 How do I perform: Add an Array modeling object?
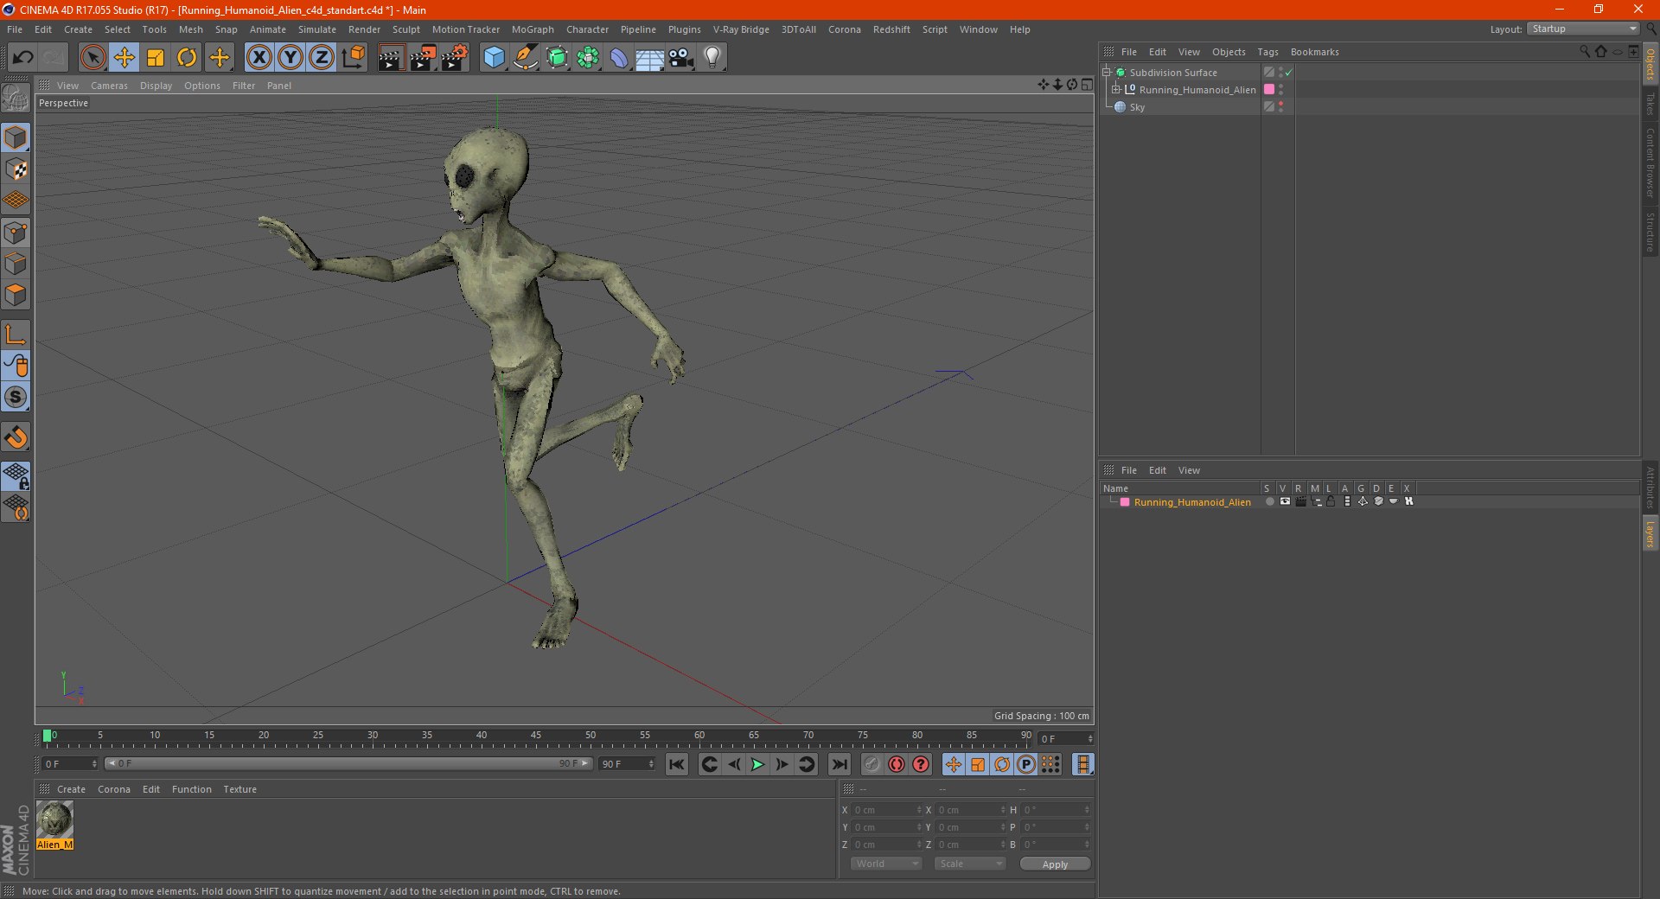point(588,58)
